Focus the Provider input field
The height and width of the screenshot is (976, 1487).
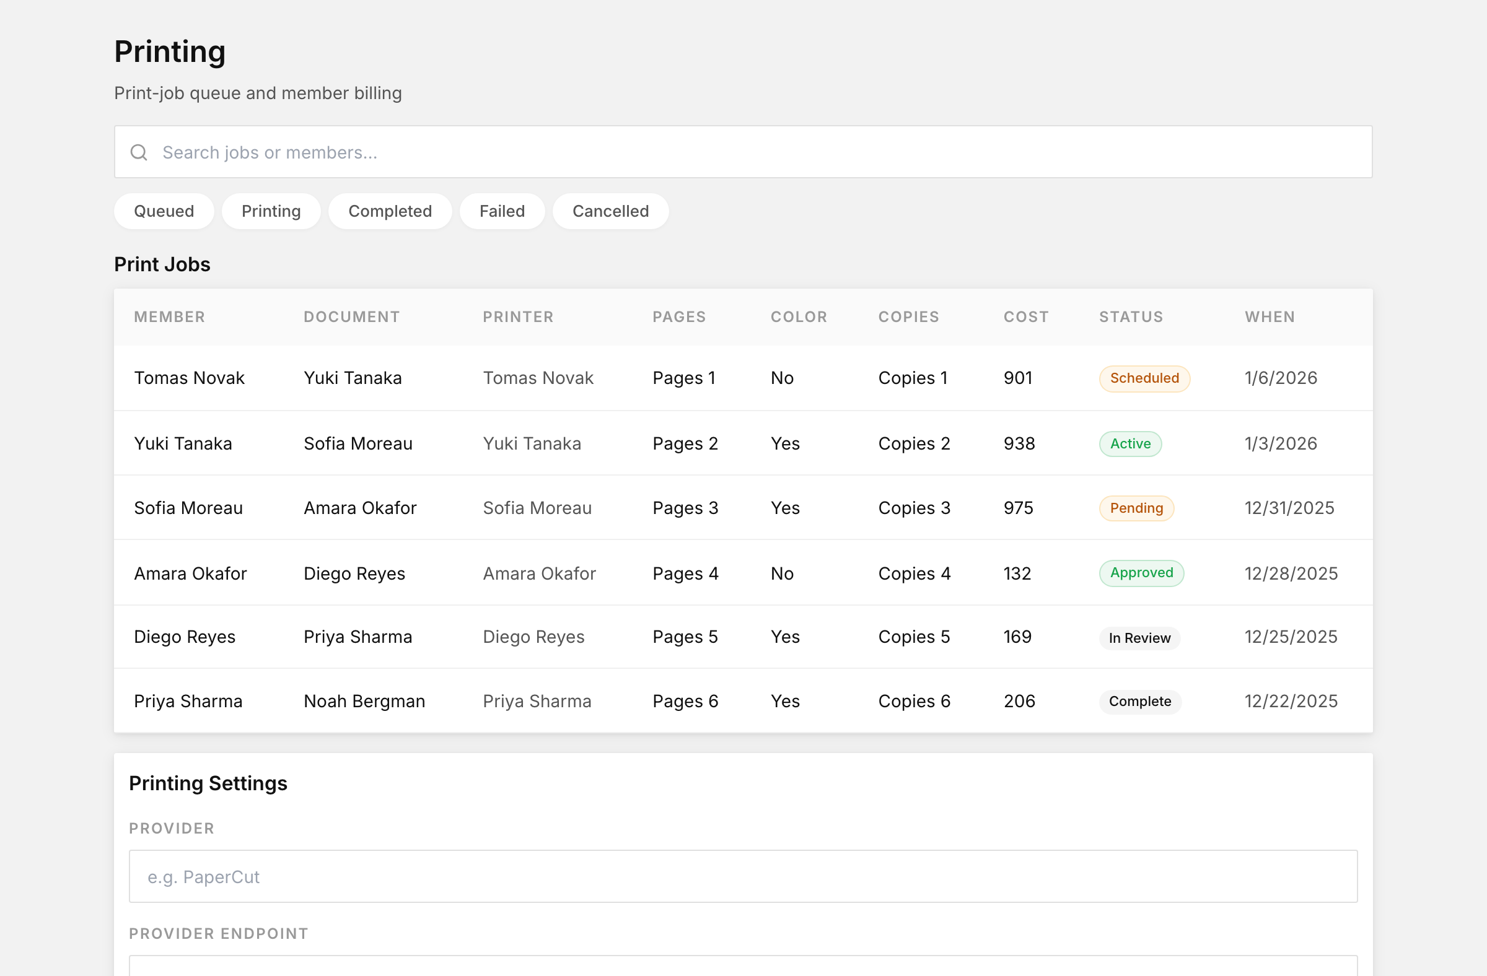pyautogui.click(x=743, y=876)
